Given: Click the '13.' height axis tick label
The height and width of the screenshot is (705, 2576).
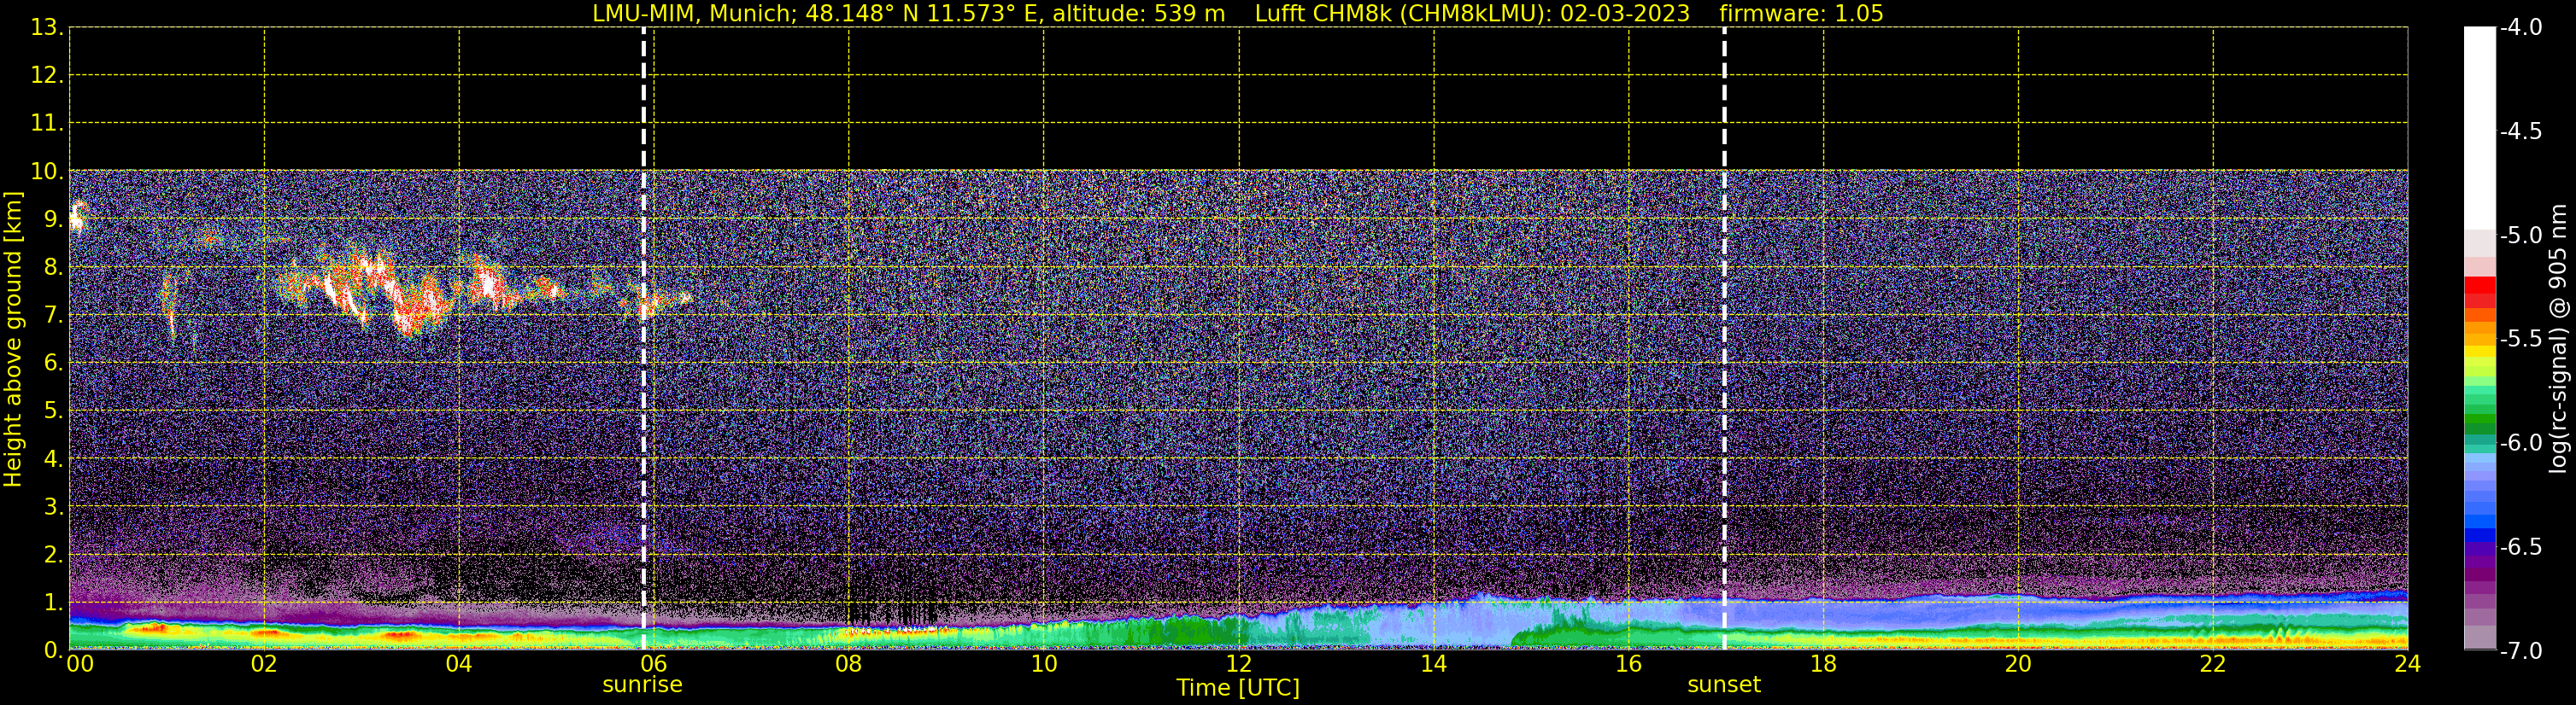Looking at the screenshot, I should pos(47,28).
